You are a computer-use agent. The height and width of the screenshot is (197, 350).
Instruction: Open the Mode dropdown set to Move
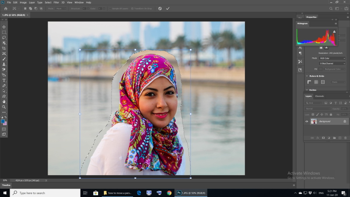coord(61,9)
